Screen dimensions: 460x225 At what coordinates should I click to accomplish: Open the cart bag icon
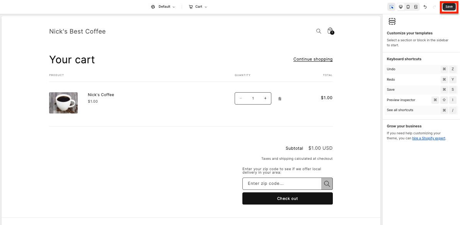[331, 31]
